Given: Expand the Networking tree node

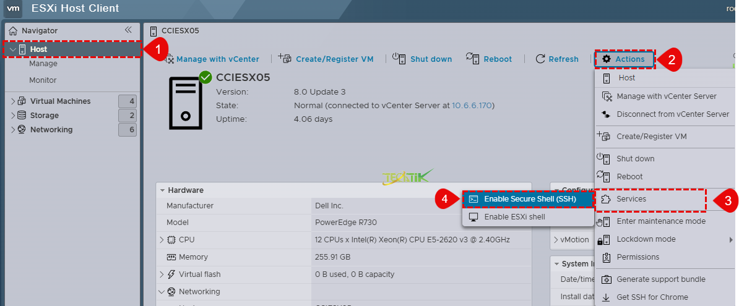Looking at the screenshot, I should (13, 129).
